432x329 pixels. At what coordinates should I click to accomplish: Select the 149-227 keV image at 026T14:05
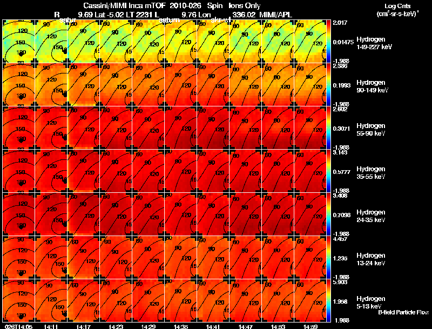19,42
